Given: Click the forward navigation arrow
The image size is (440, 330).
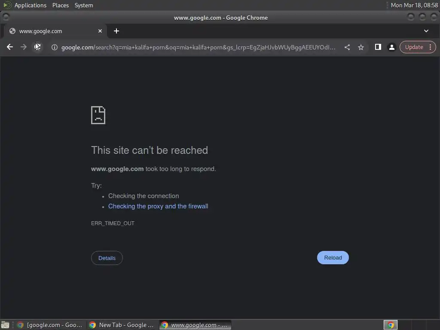Looking at the screenshot, I should (24, 47).
